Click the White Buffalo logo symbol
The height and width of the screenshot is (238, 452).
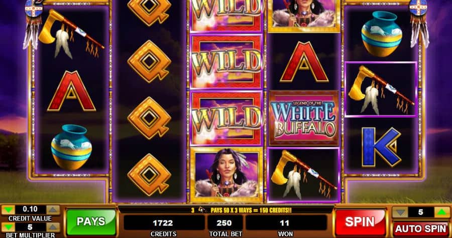[303, 118]
